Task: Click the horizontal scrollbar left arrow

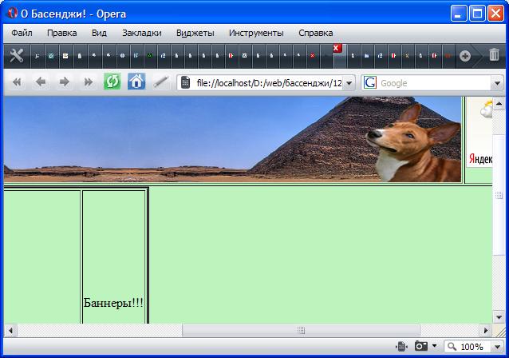Action: (10, 331)
